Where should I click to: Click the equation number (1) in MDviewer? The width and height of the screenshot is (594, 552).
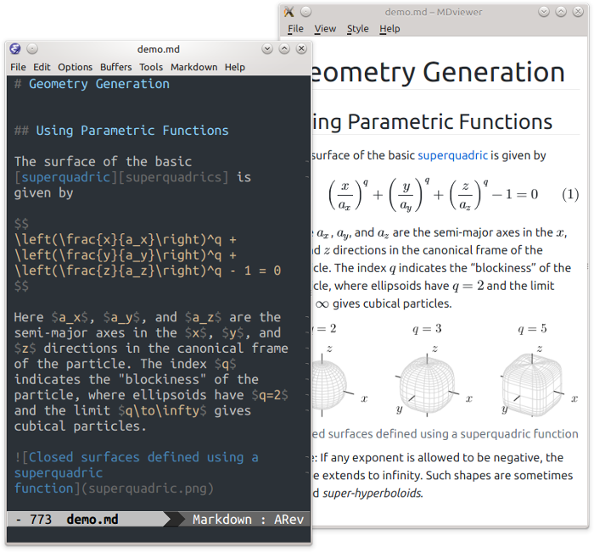click(x=570, y=195)
